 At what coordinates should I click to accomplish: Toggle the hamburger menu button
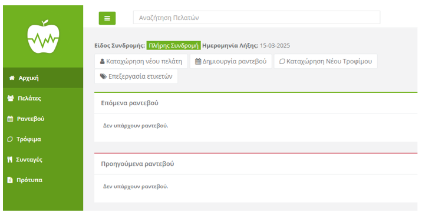[x=107, y=18]
